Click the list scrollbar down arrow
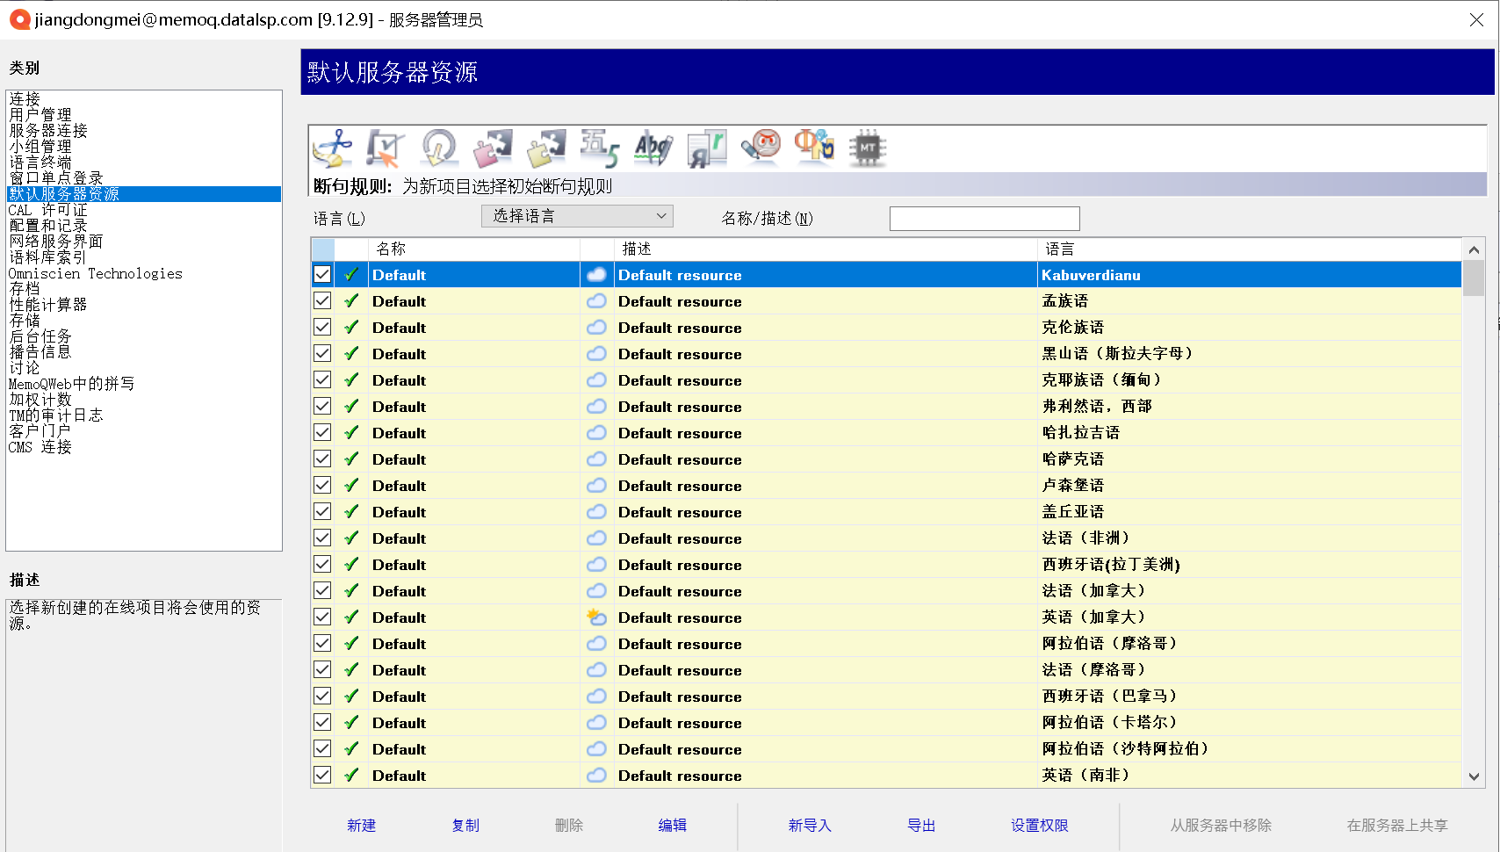Image resolution: width=1500 pixels, height=852 pixels. (x=1474, y=776)
